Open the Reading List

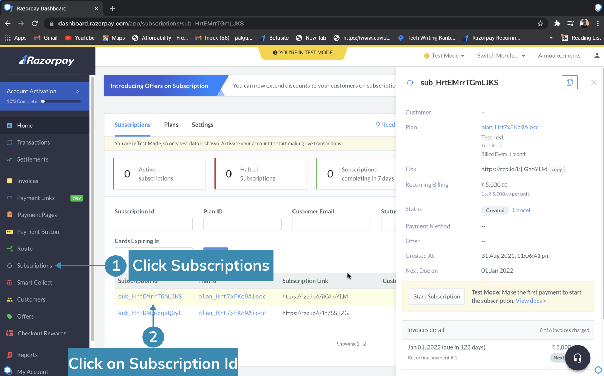tap(581, 38)
